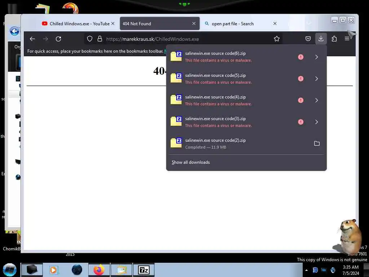Open tracking protection shield icon
The image size is (369, 277).
pos(90,39)
